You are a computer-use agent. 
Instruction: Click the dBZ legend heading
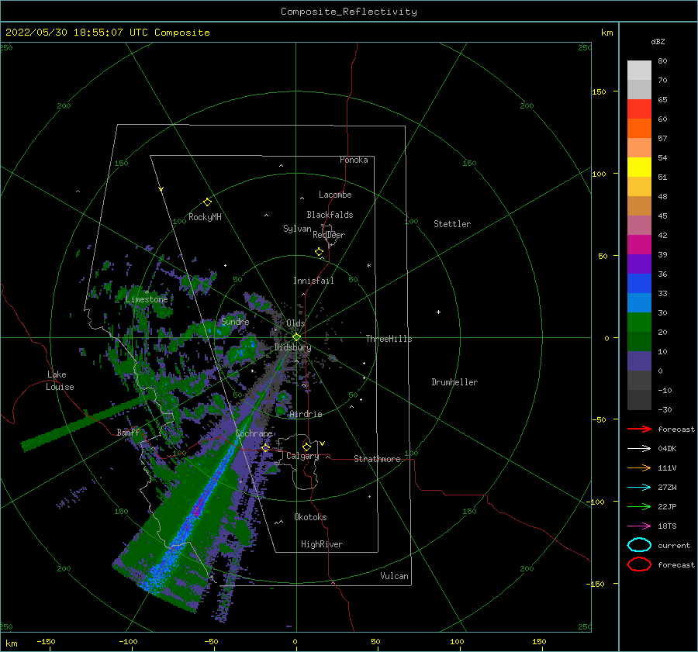click(658, 41)
